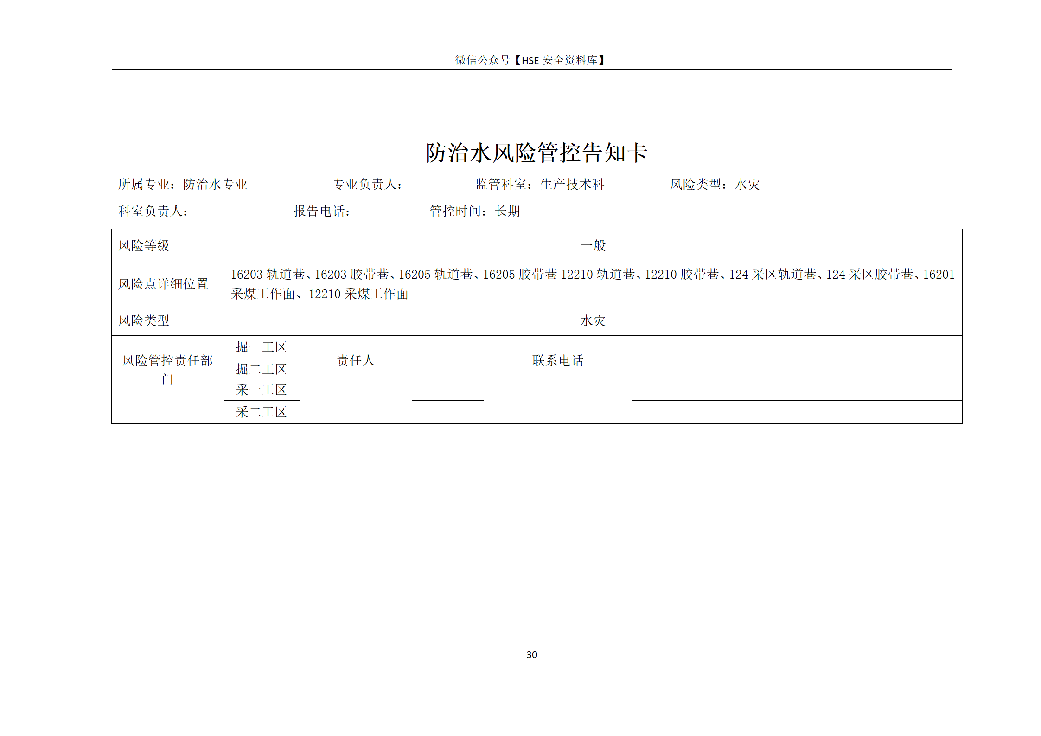This screenshot has height=736, width=1041.
Task: Click the 专业负责人： label
Action: pos(367,185)
